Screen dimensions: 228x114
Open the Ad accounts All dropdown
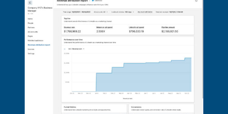101,12
